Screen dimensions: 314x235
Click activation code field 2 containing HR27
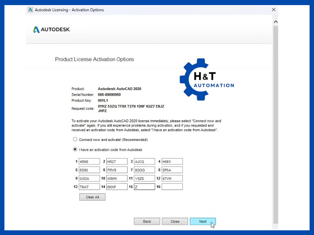pyautogui.click(x=117, y=161)
